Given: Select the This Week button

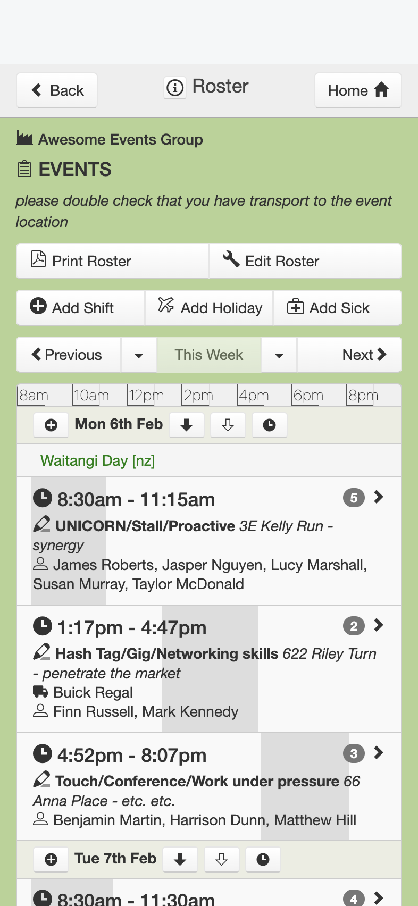Looking at the screenshot, I should tap(209, 355).
